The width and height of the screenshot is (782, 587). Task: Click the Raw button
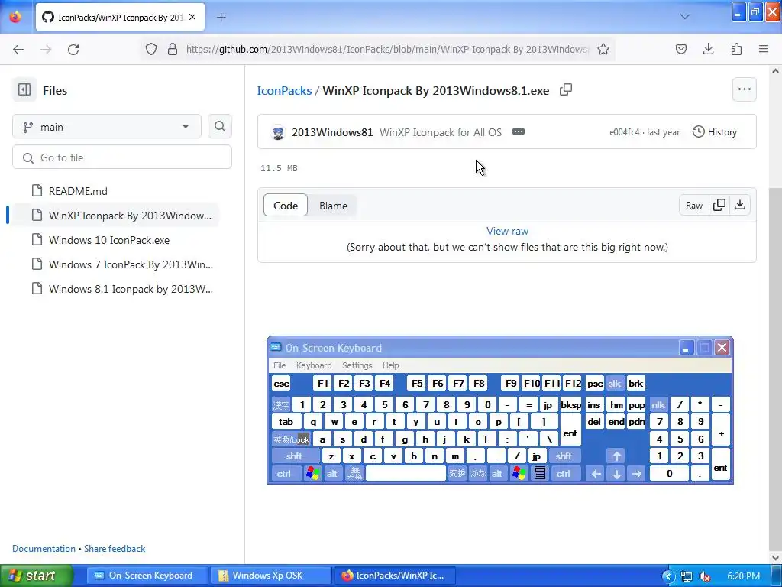point(693,205)
